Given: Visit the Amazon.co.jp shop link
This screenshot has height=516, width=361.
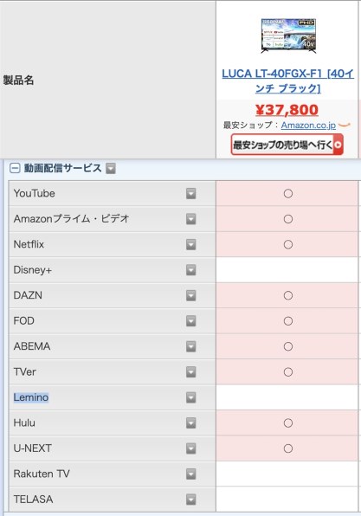Looking at the screenshot, I should [308, 126].
